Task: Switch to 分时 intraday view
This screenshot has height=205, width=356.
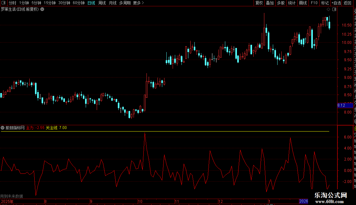Action: tap(13, 3)
